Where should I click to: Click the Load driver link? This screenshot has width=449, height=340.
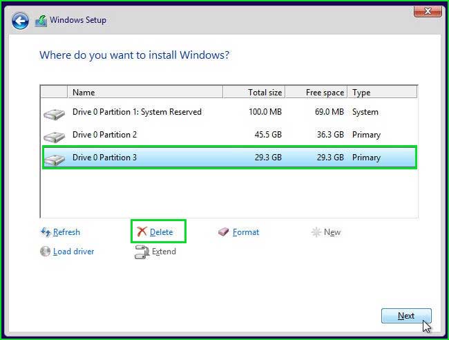pos(74,252)
